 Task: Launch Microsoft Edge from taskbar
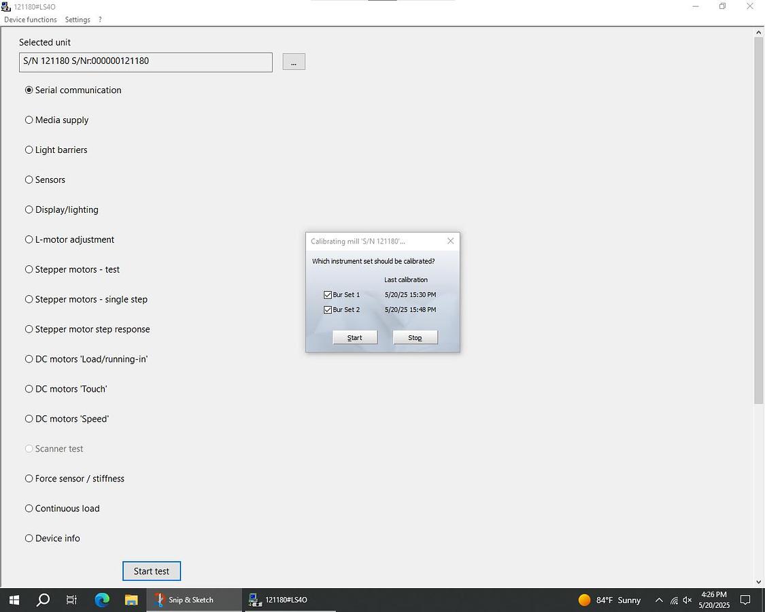tap(102, 600)
